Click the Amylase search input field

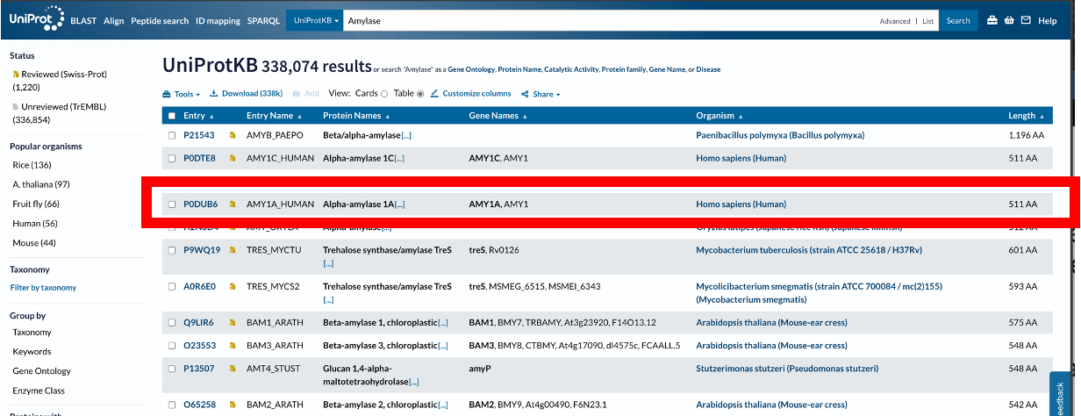(x=605, y=20)
